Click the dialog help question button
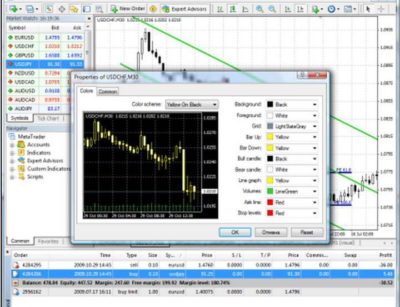Screen dimensions: 400x307 (x=303, y=75)
